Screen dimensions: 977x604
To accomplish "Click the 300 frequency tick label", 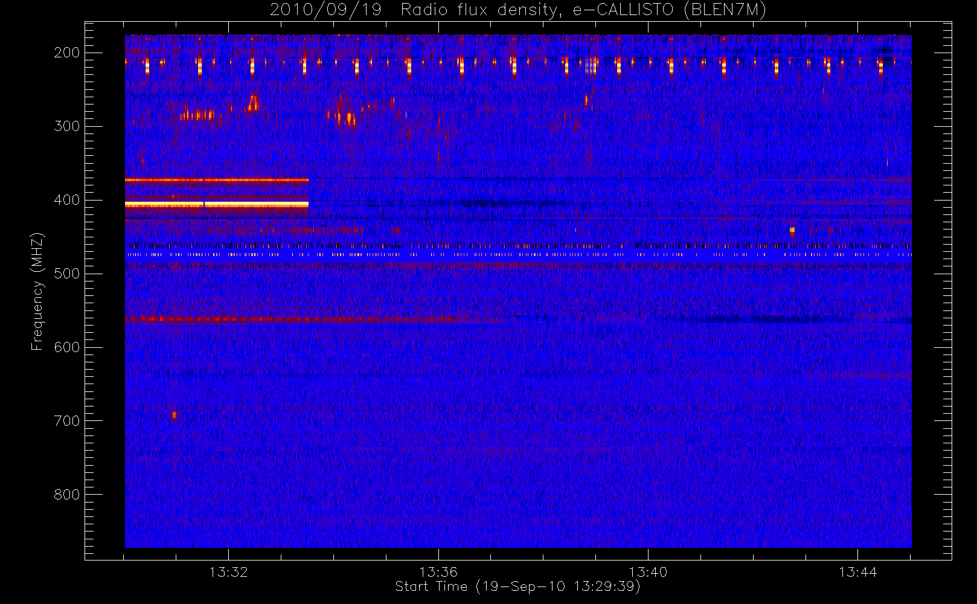I will tap(66, 126).
